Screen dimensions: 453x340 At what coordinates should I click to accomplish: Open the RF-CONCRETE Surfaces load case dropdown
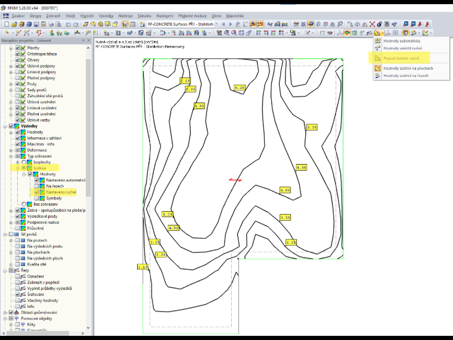pyautogui.click(x=216, y=24)
